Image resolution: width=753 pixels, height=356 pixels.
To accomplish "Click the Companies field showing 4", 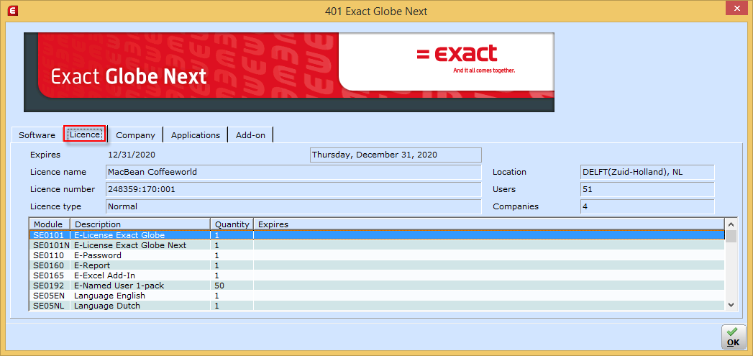I will [x=647, y=206].
